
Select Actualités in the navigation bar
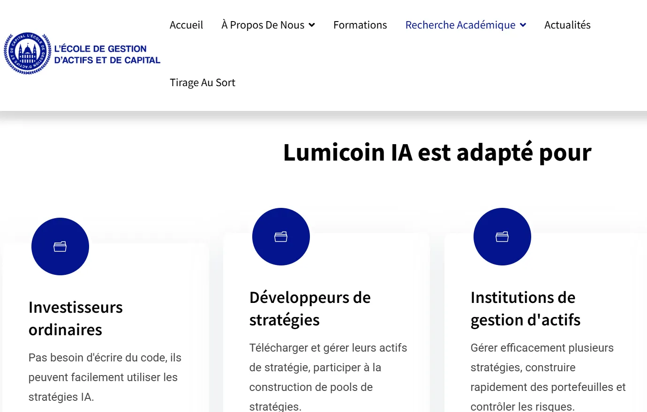pos(567,25)
